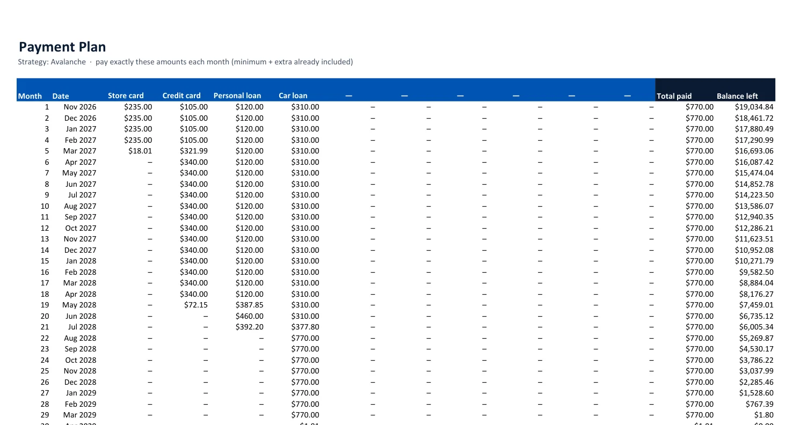
Task: Click the "Oct 2028" date cell
Action: [81, 360]
